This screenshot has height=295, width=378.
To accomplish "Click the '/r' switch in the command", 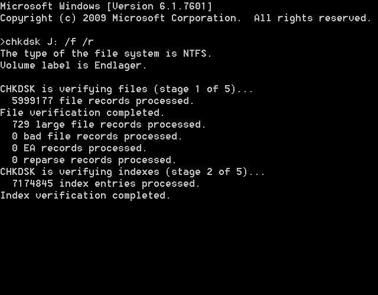I will (88, 42).
